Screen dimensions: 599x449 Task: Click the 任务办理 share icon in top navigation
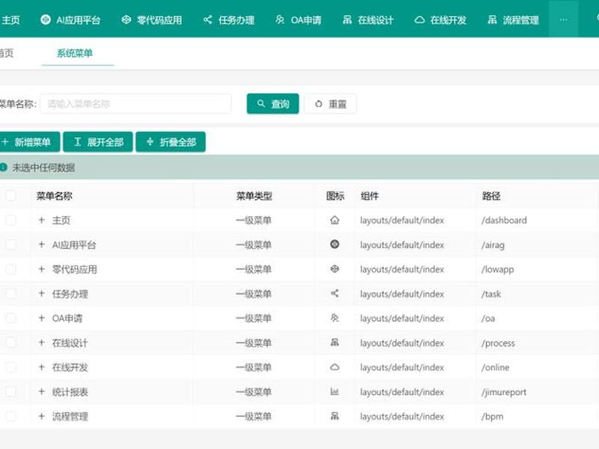click(208, 19)
